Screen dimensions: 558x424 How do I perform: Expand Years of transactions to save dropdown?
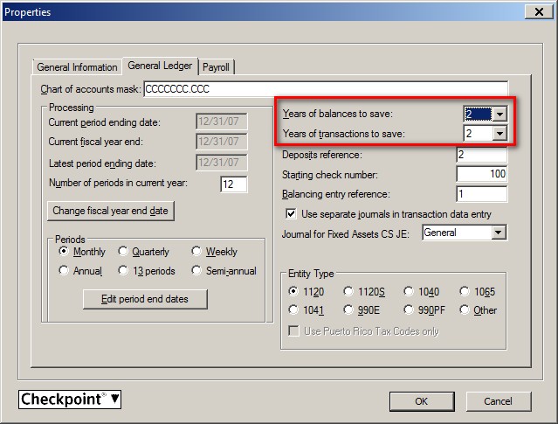click(x=499, y=134)
